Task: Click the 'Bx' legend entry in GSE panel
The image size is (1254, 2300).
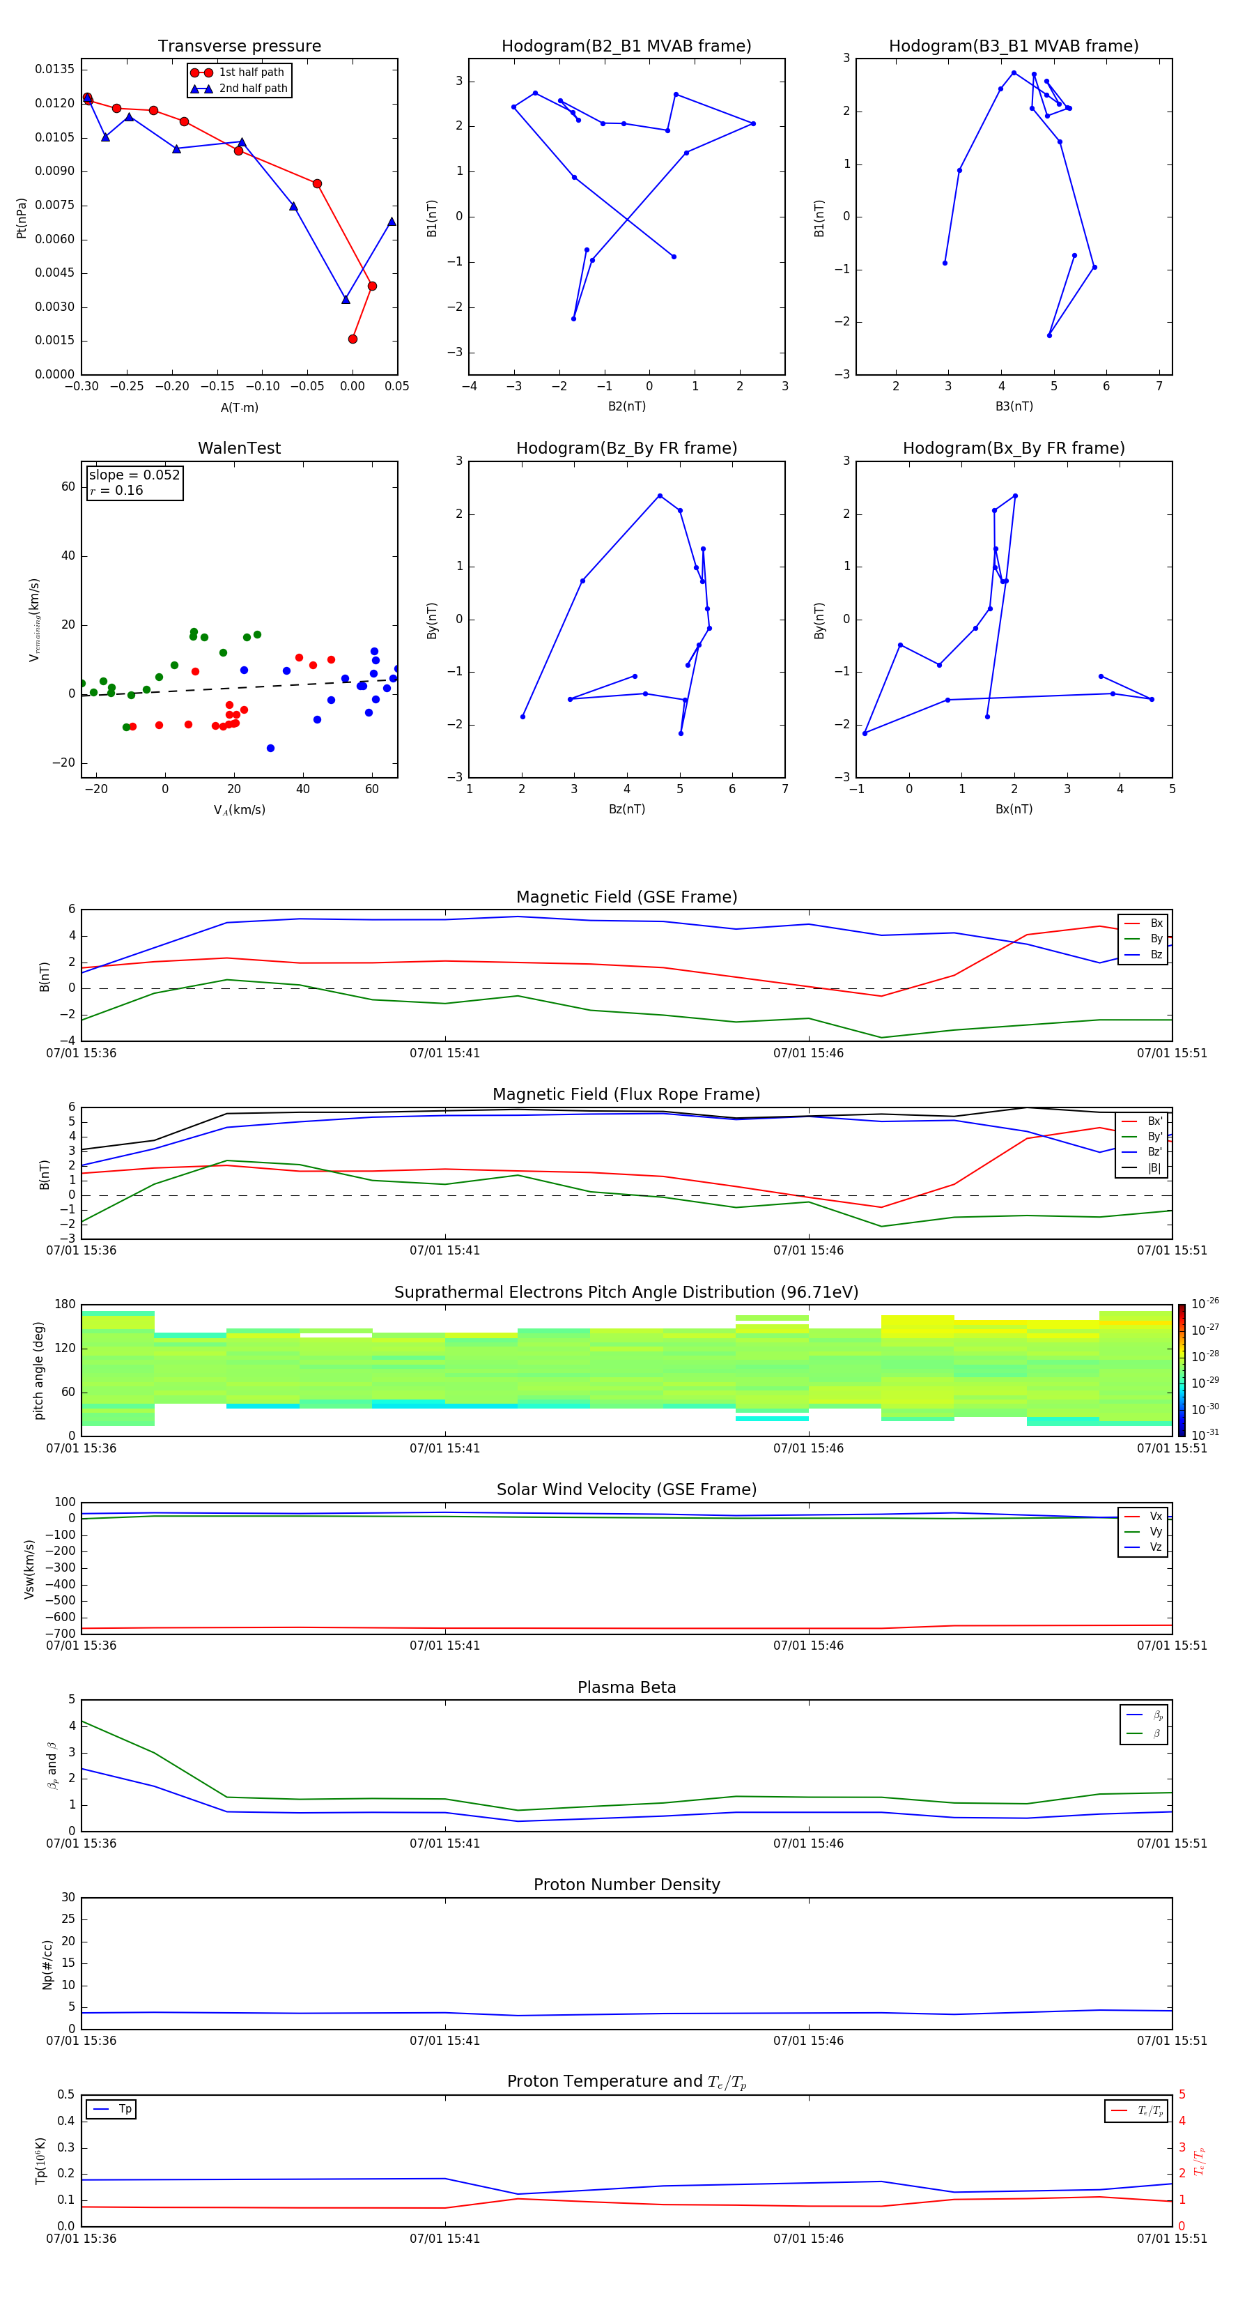Action: [x=1144, y=923]
